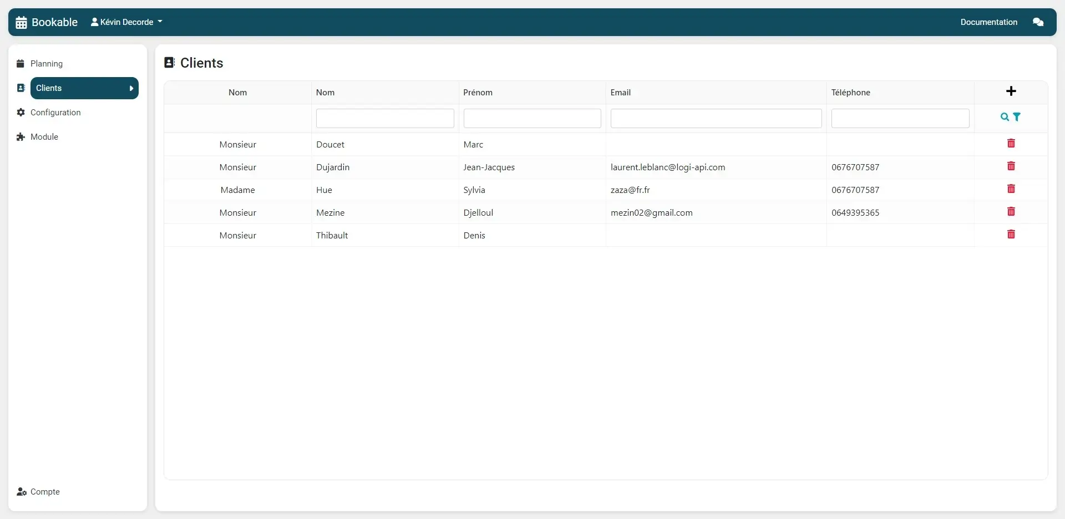Click the filter funnel icon

coord(1017,117)
